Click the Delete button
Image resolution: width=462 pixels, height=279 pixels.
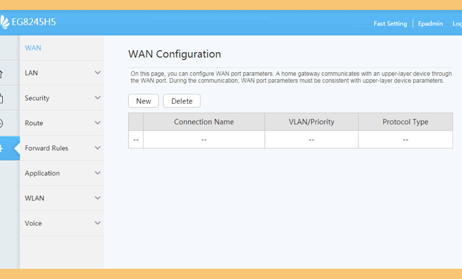pos(182,101)
